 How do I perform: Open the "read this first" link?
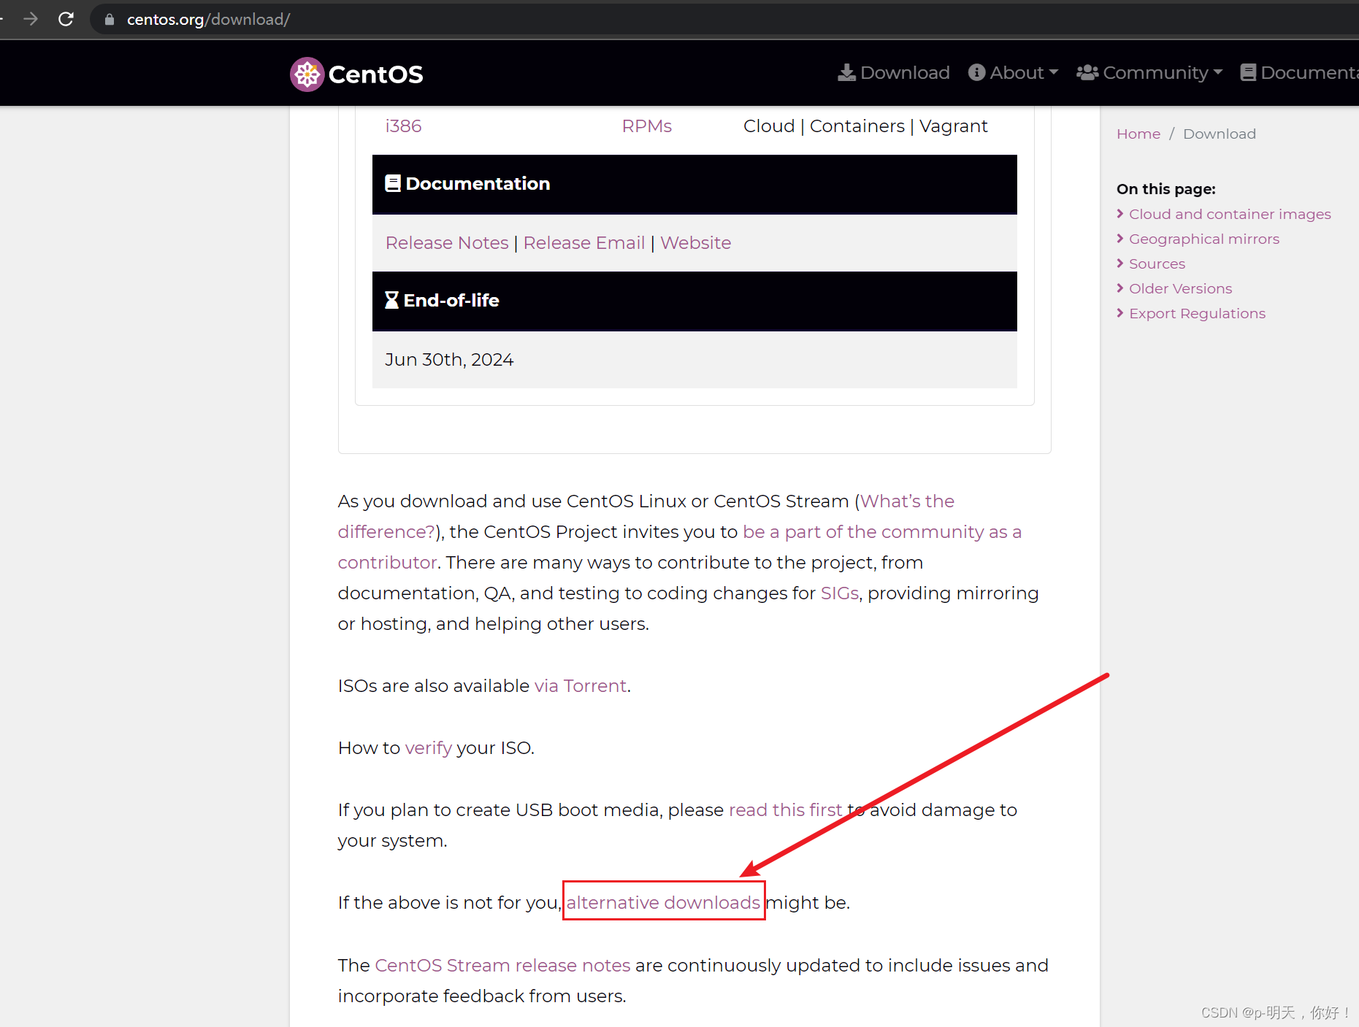[785, 810]
